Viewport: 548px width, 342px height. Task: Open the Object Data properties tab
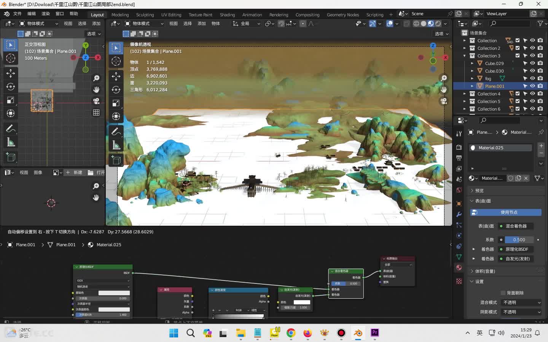459,257
